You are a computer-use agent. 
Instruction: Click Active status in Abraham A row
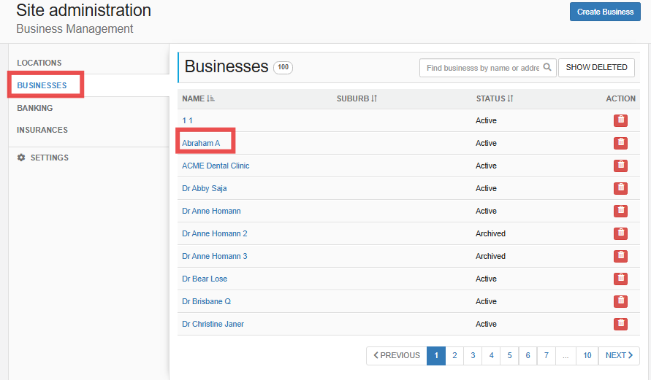pyautogui.click(x=486, y=143)
